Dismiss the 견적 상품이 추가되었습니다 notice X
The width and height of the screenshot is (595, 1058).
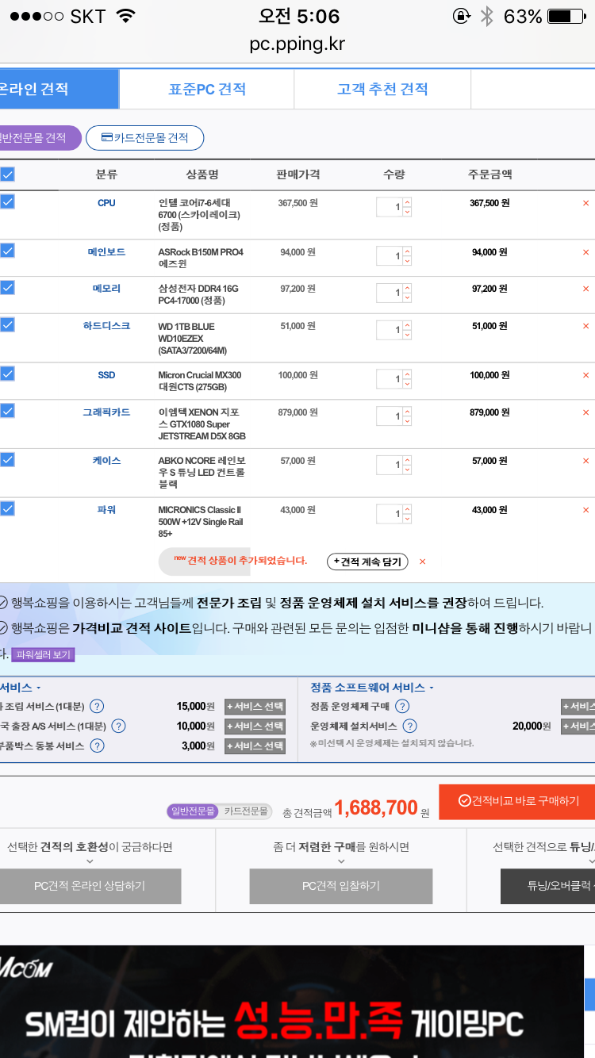(x=422, y=562)
